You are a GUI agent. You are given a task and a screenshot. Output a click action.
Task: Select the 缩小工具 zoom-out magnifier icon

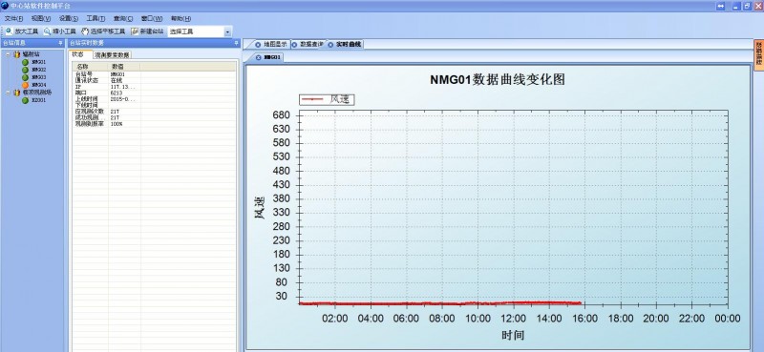point(47,31)
